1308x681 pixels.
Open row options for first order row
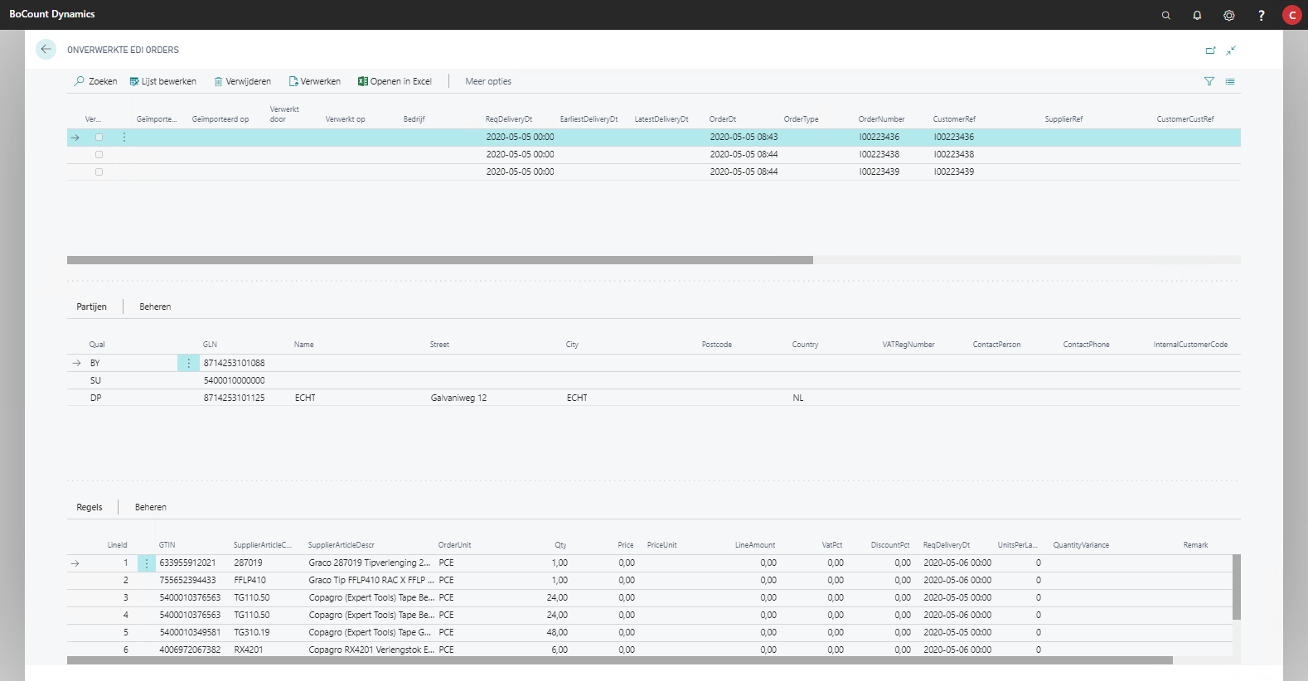point(124,138)
